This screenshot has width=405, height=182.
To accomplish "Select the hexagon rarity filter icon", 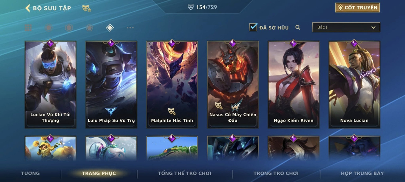I will (x=69, y=28).
